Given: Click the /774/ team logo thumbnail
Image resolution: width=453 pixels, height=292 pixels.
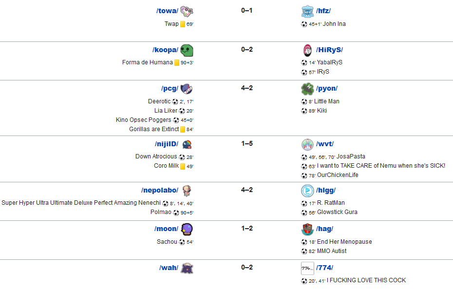Looking at the screenshot, I should pos(307,268).
